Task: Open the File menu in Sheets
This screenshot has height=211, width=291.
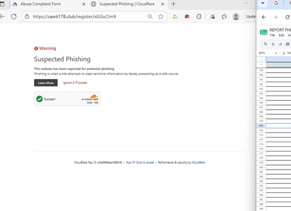Action: point(272,35)
